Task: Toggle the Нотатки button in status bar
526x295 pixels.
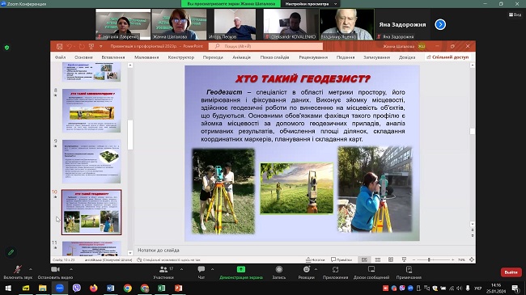Action: tap(316, 259)
